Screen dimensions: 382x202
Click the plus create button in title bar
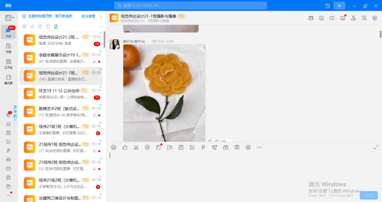tap(339, 6)
